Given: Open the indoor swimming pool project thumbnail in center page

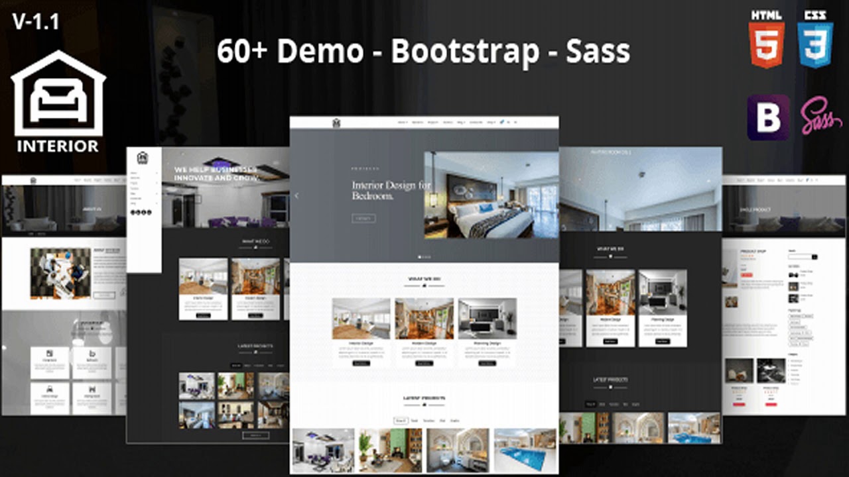Looking at the screenshot, I should point(525,450).
